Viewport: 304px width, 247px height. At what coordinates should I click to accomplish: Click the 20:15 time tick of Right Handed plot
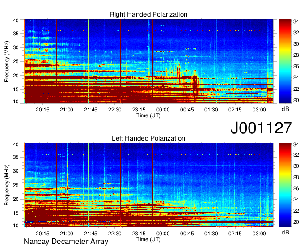tap(42, 110)
